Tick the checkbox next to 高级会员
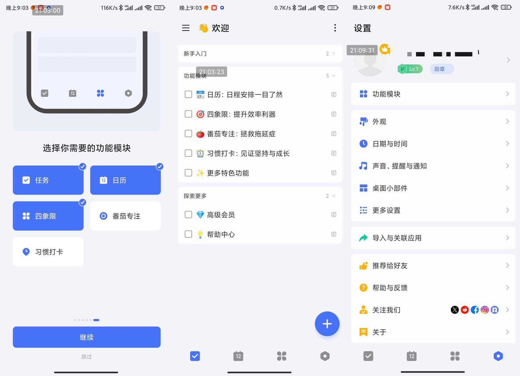 click(x=188, y=215)
